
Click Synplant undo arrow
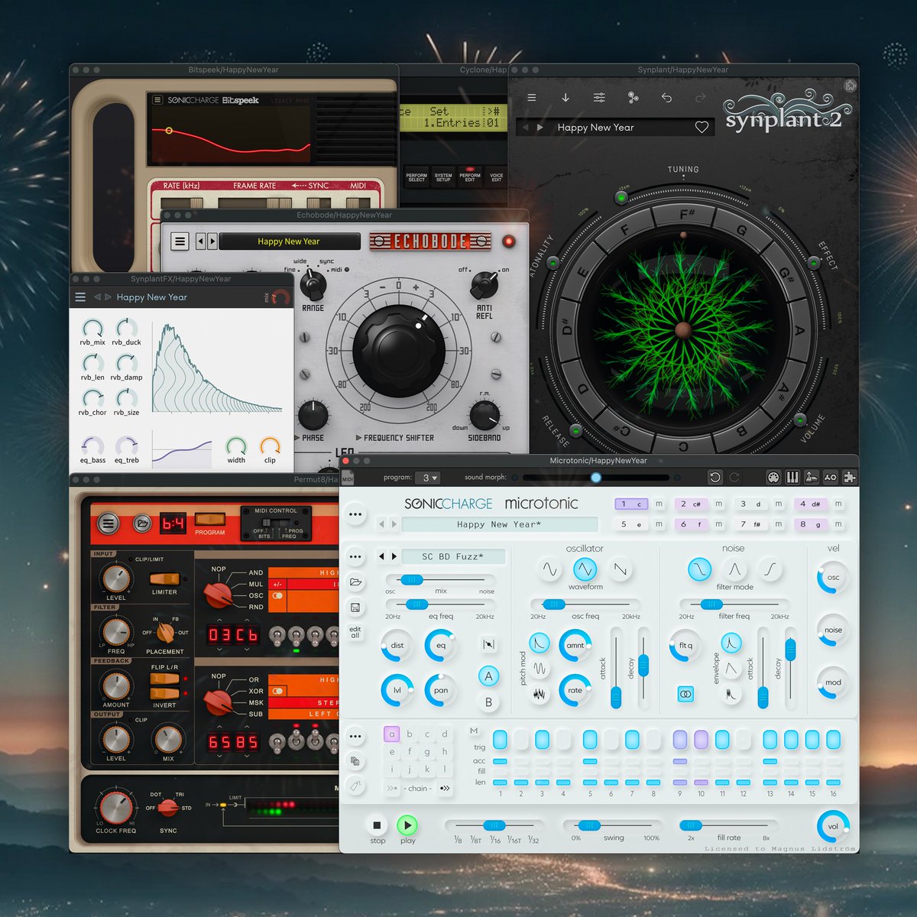666,98
